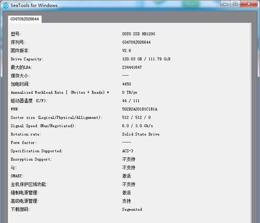Click the SeaTools app icon in title bar
260x223 pixels.
(6, 5)
